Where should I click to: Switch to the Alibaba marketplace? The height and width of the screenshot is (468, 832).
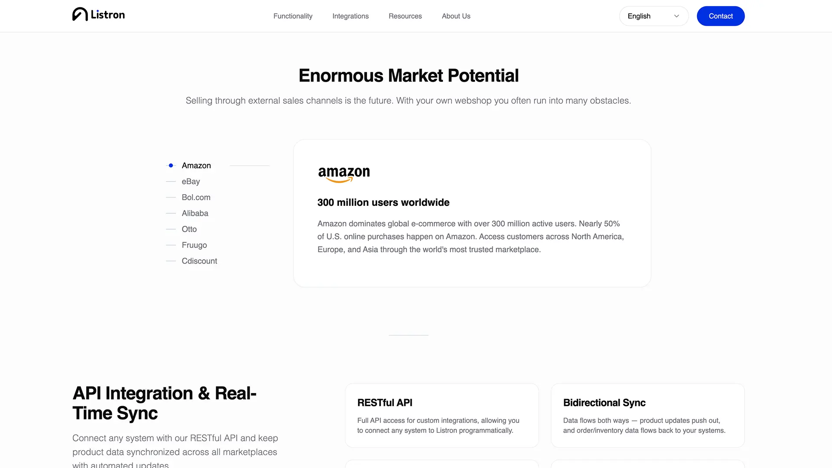tap(195, 213)
